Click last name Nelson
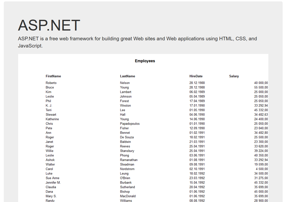 (125, 83)
